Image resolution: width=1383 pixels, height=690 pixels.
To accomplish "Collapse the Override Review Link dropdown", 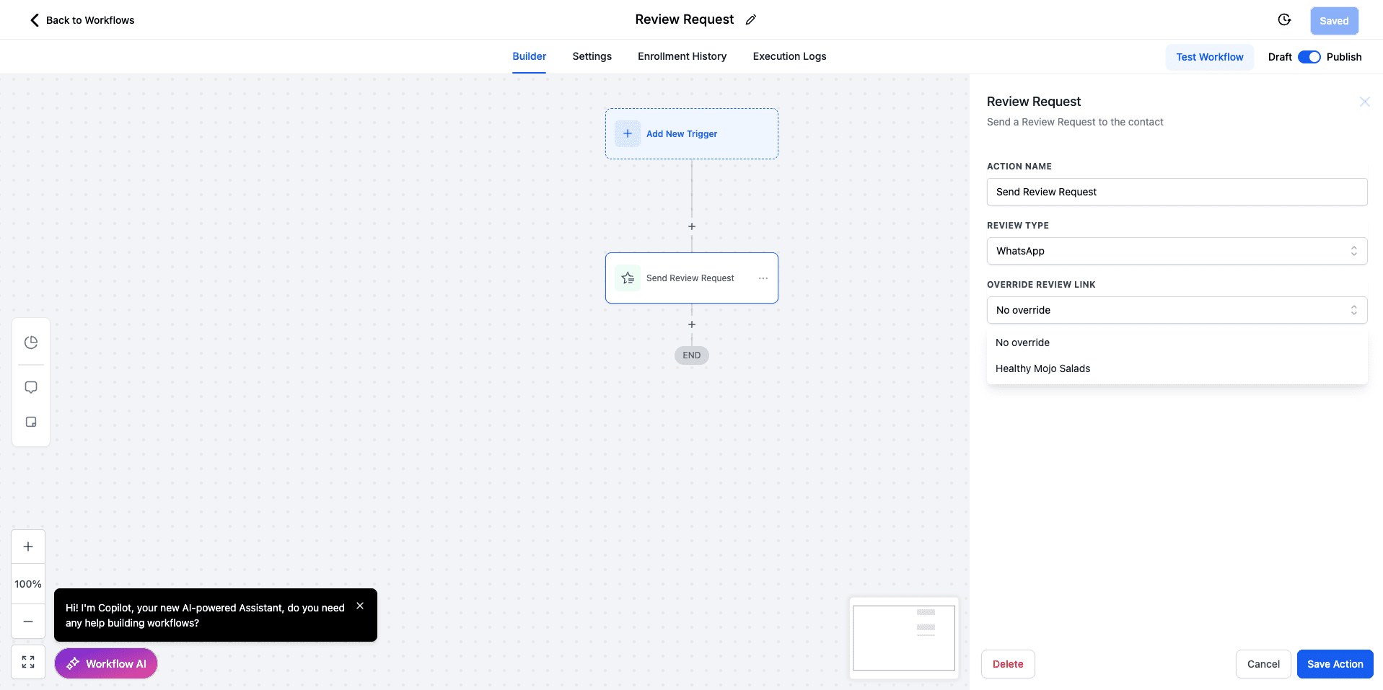I will [x=1177, y=310].
